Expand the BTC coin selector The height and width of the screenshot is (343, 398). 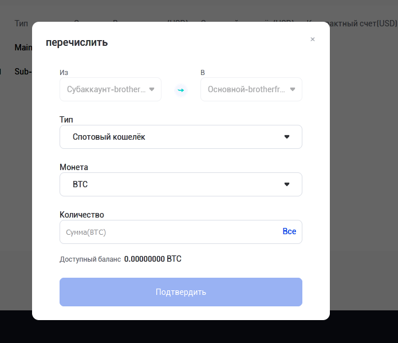pos(180,184)
